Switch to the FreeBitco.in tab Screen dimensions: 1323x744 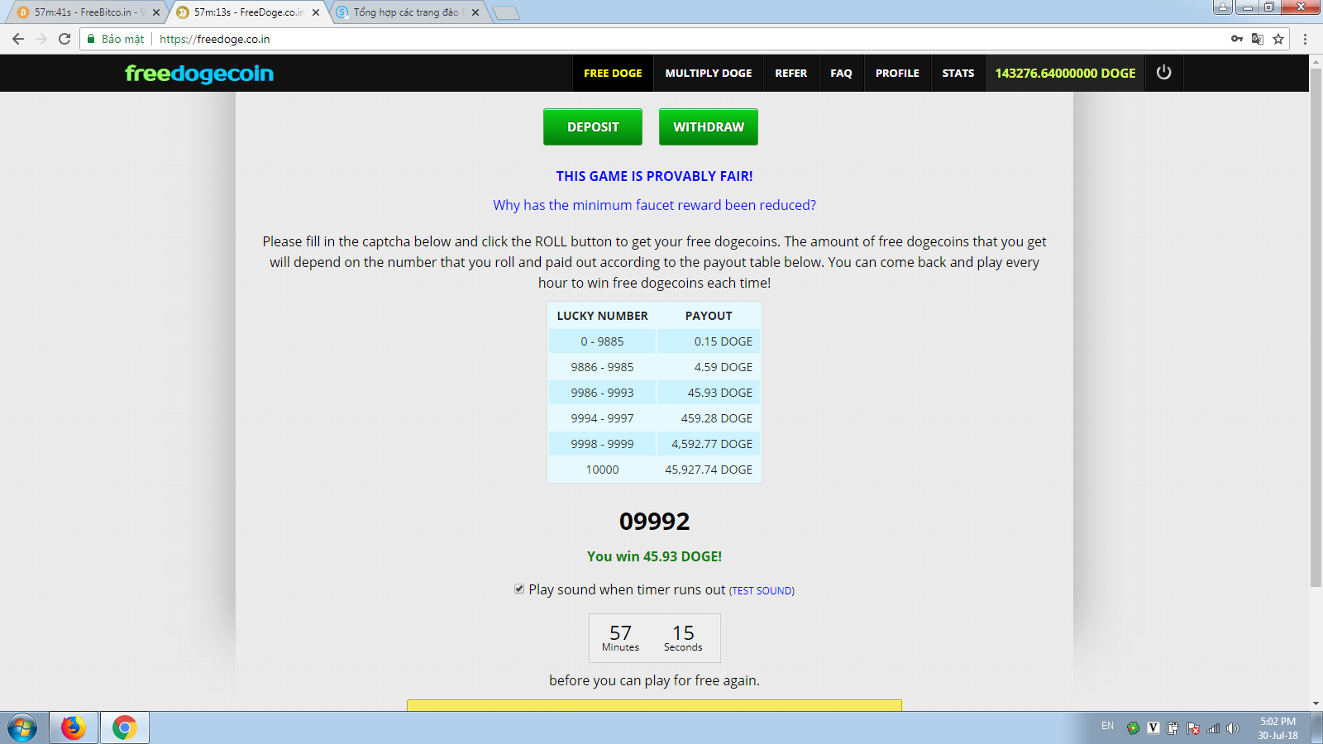pos(88,12)
